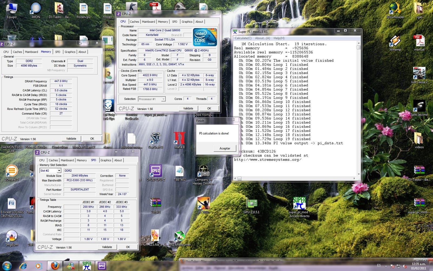Open GPU-Z.0.5.1 desktop icon

(x=251, y=205)
